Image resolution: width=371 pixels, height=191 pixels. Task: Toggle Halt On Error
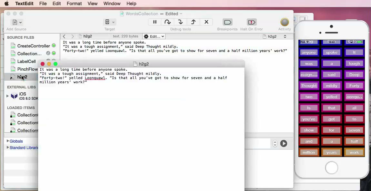pyautogui.click(x=251, y=22)
